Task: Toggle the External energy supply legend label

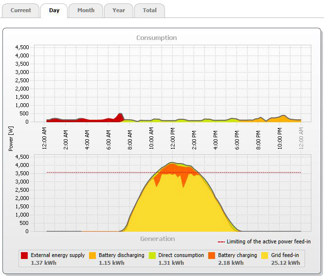Action: pyautogui.click(x=57, y=255)
